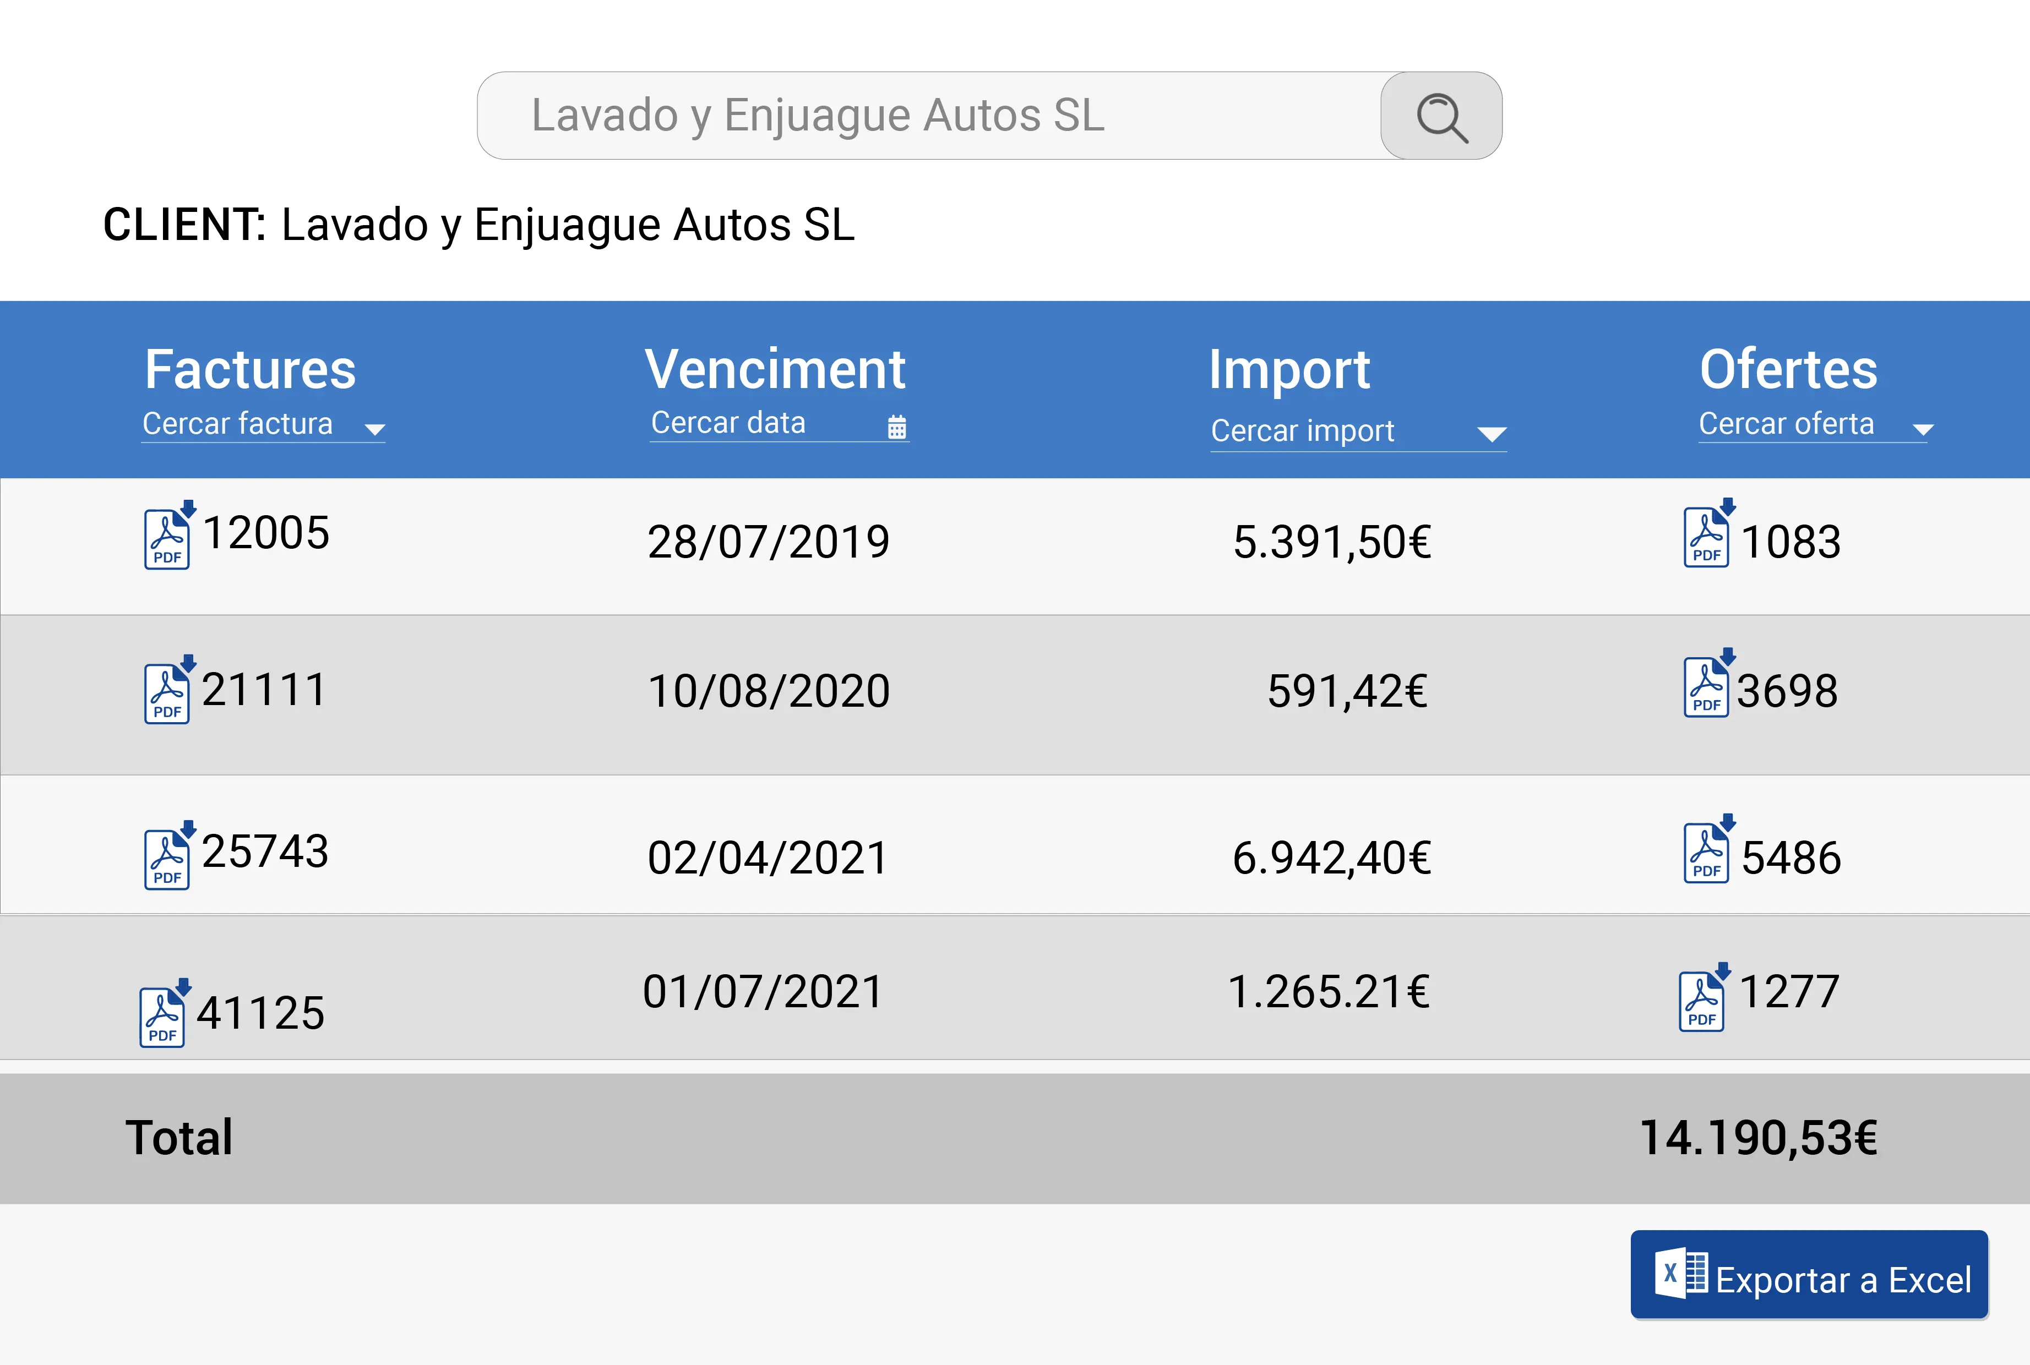This screenshot has height=1365, width=2030.
Task: Click invoice number 25743
Action: pos(265,851)
